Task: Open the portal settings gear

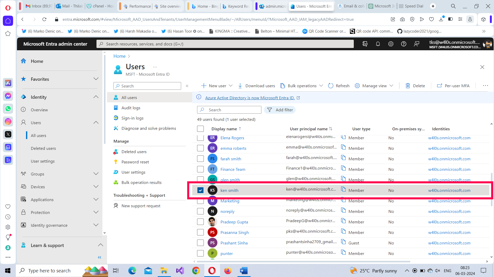Action: tap(391, 44)
